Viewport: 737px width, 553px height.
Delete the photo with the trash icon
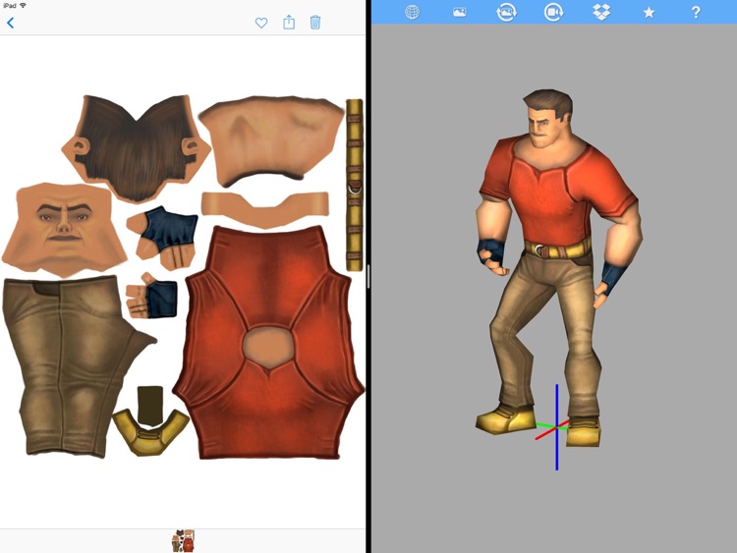pyautogui.click(x=315, y=22)
